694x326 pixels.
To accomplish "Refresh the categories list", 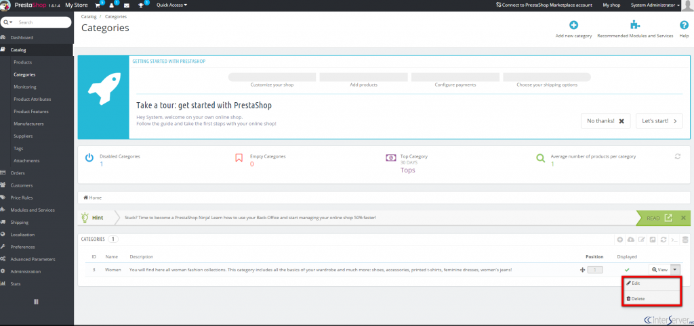I will coord(664,239).
